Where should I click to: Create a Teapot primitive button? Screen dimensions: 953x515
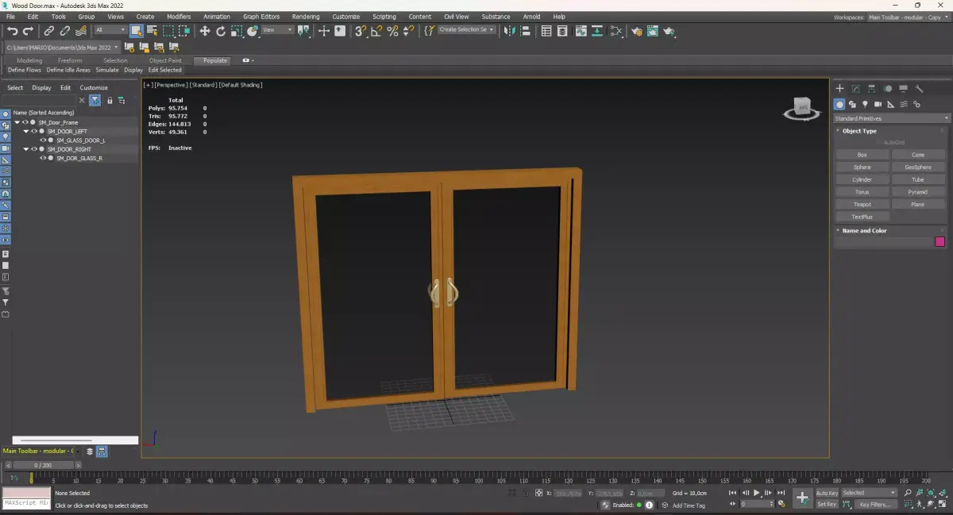862,204
